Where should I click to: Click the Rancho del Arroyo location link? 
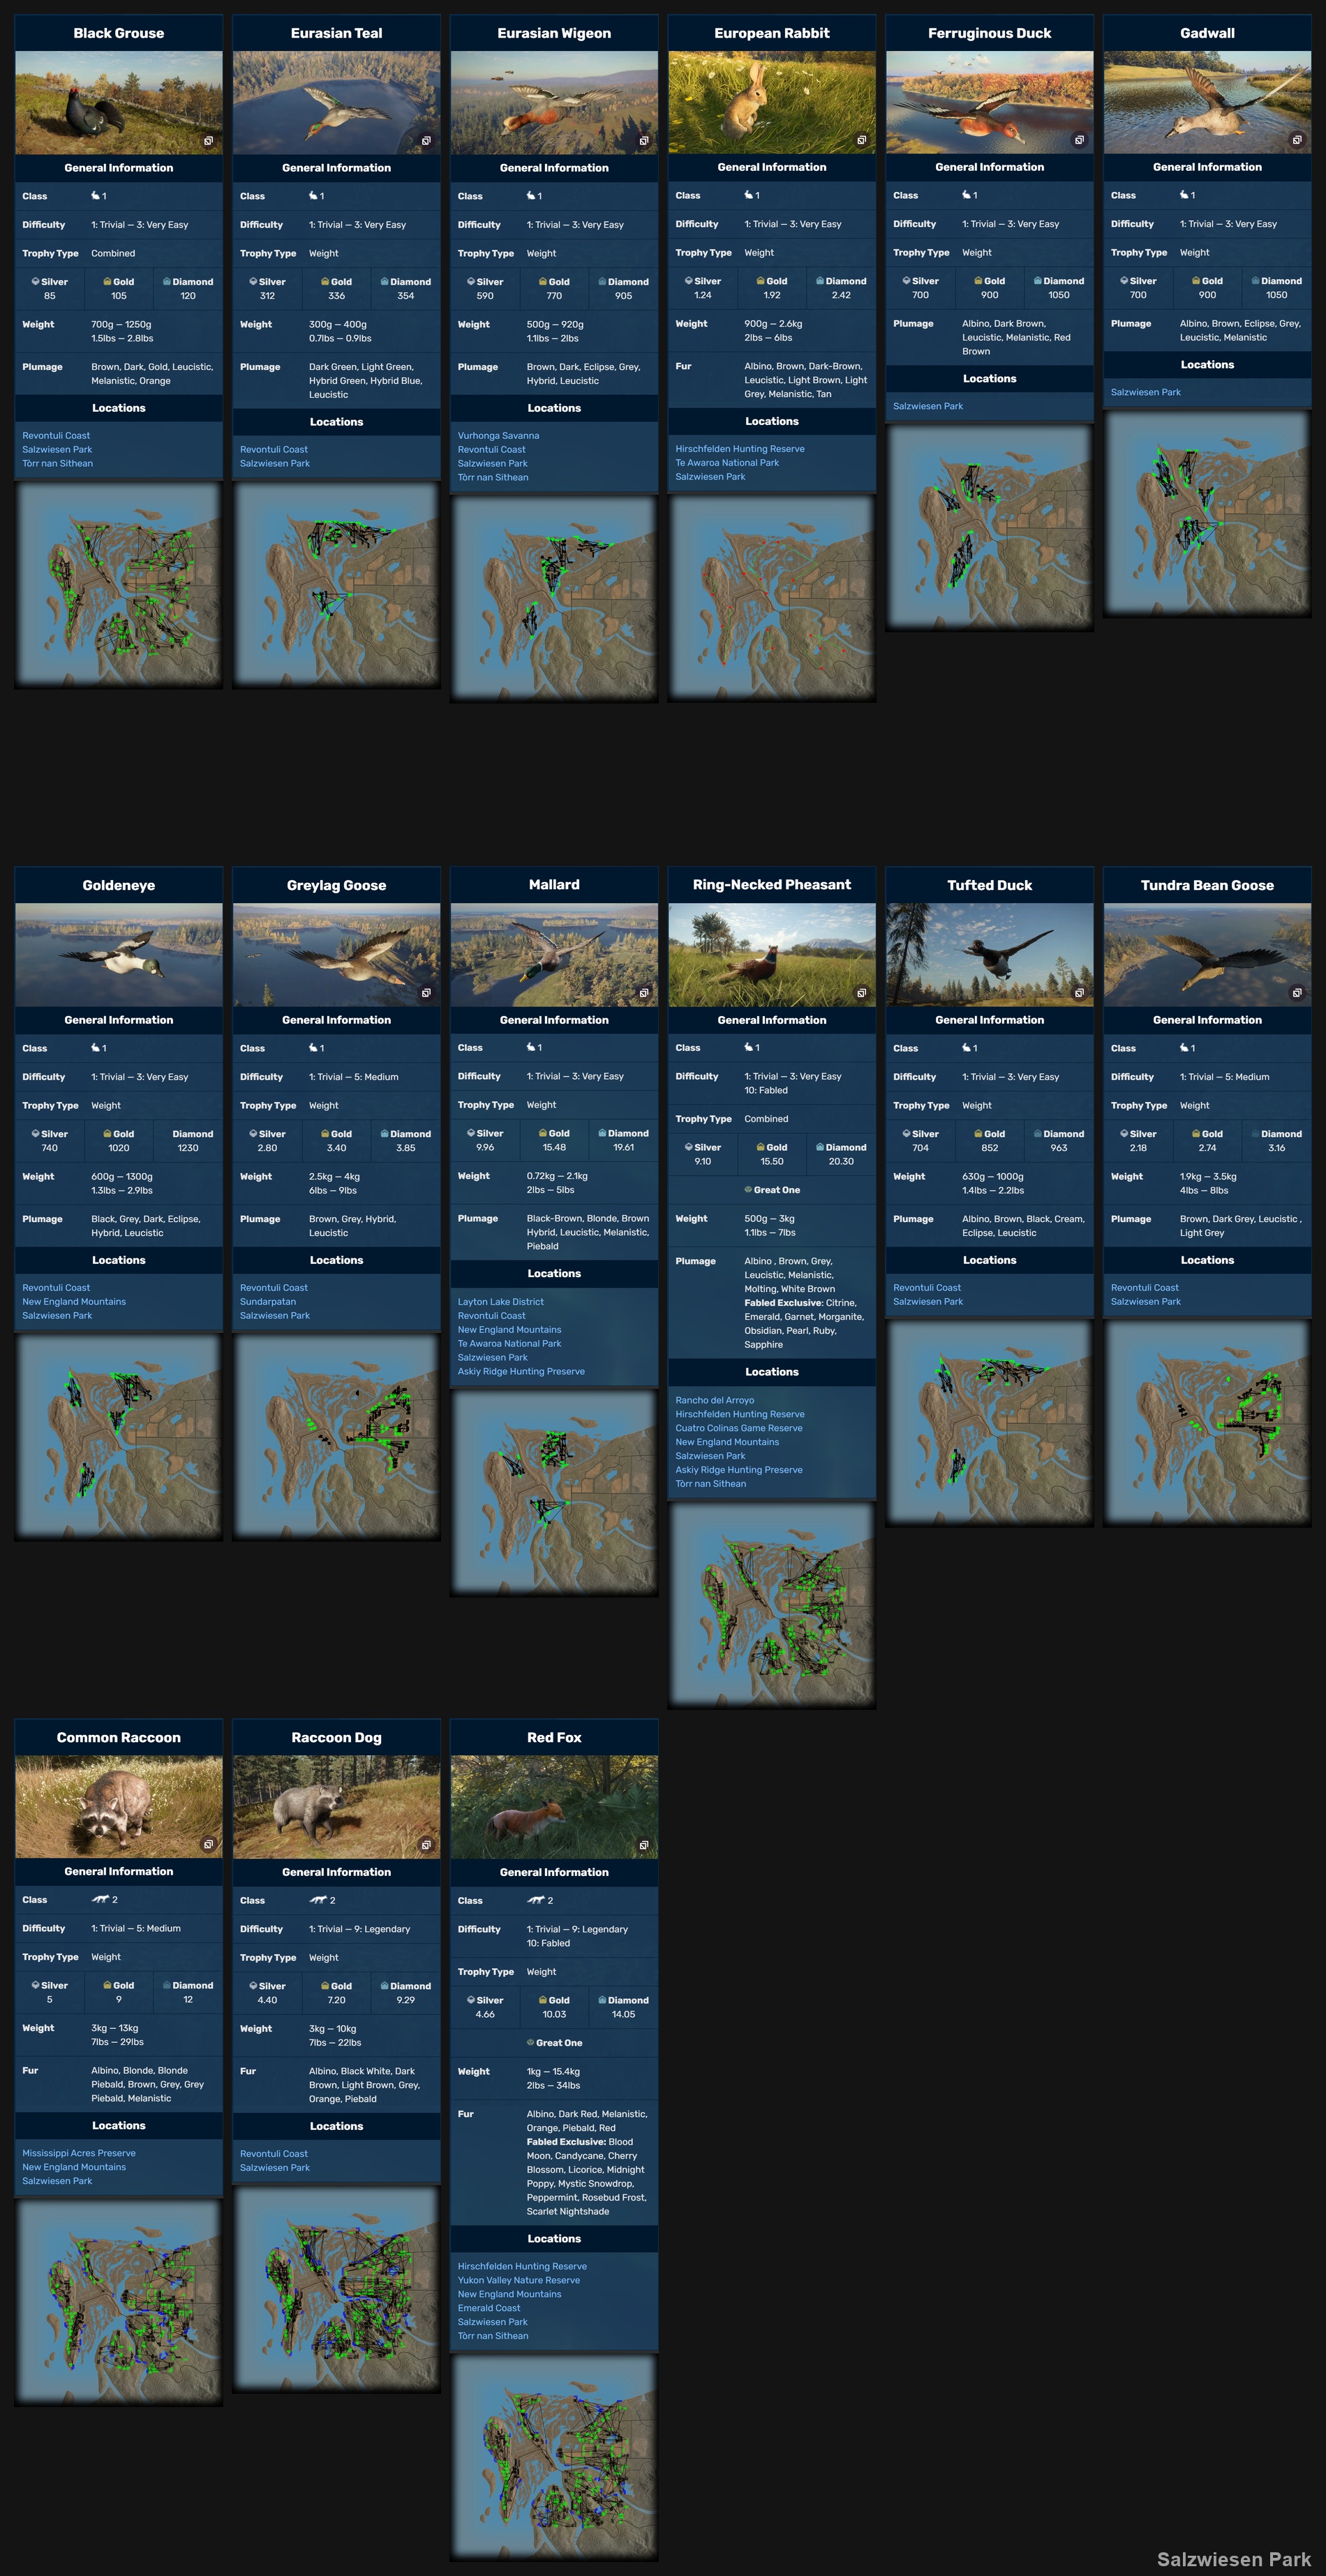(x=715, y=1400)
